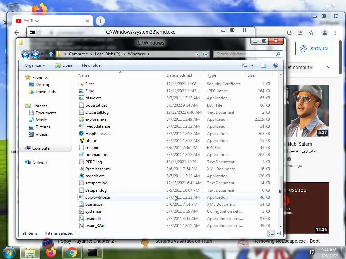Sort by the Name column header
This screenshot has height=259, width=346.
(120, 75)
